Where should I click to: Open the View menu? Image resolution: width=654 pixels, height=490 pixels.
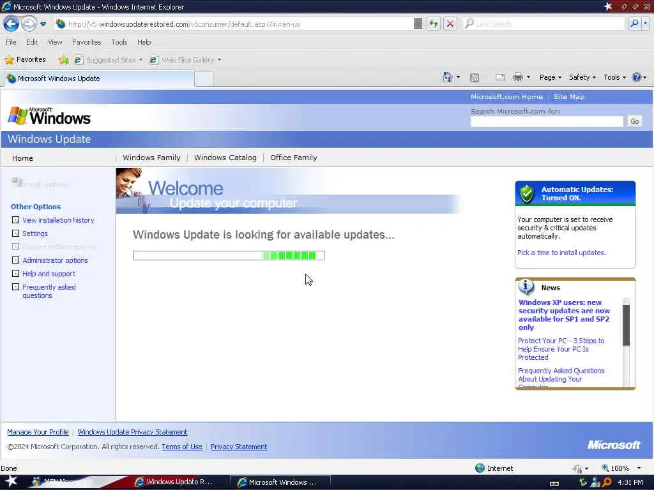55,42
